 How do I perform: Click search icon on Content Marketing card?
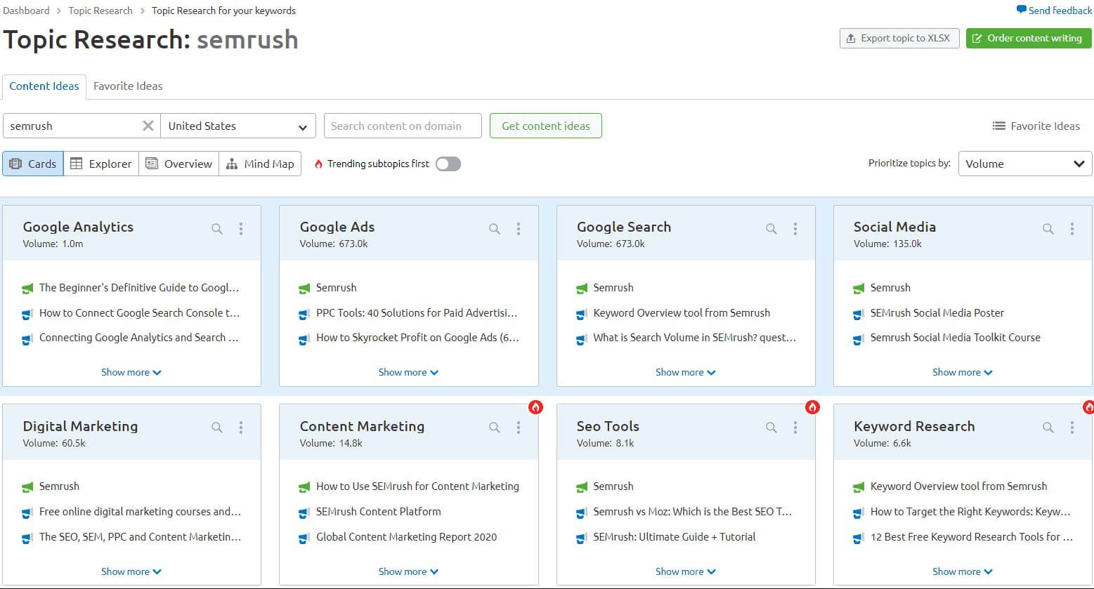point(495,428)
